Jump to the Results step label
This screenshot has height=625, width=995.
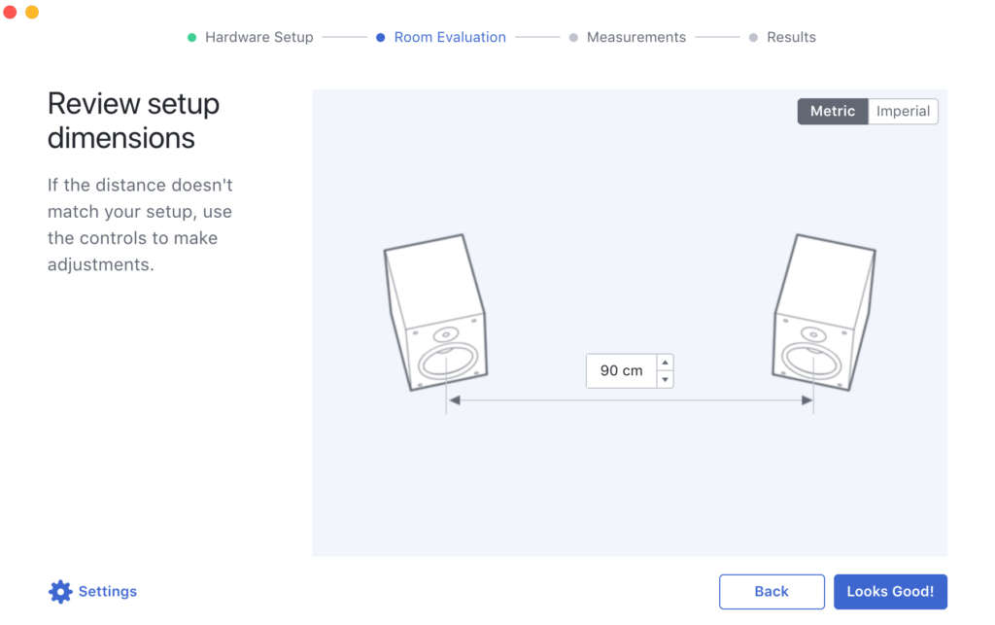pyautogui.click(x=791, y=37)
